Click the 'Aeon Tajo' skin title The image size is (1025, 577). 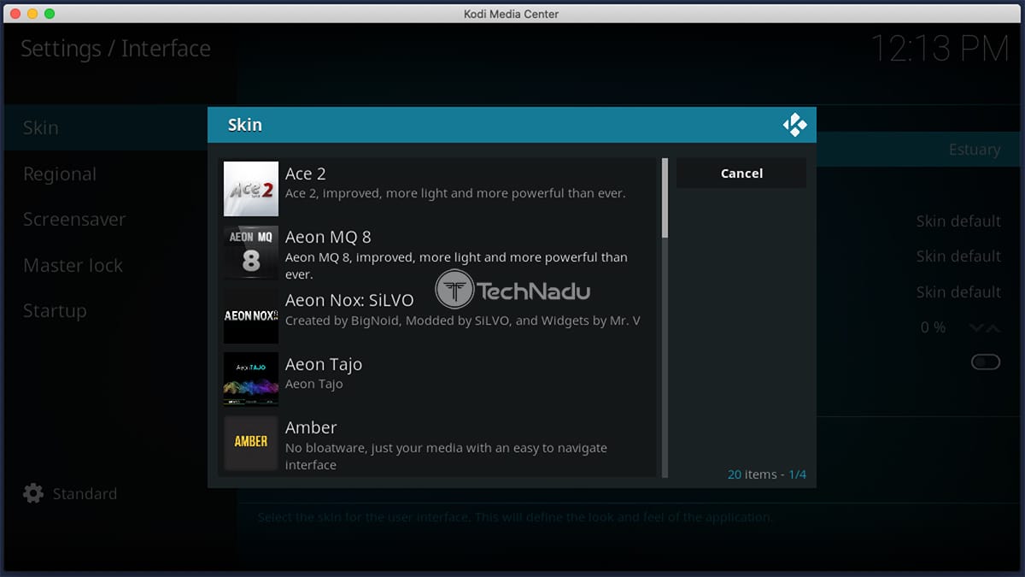pyautogui.click(x=324, y=364)
